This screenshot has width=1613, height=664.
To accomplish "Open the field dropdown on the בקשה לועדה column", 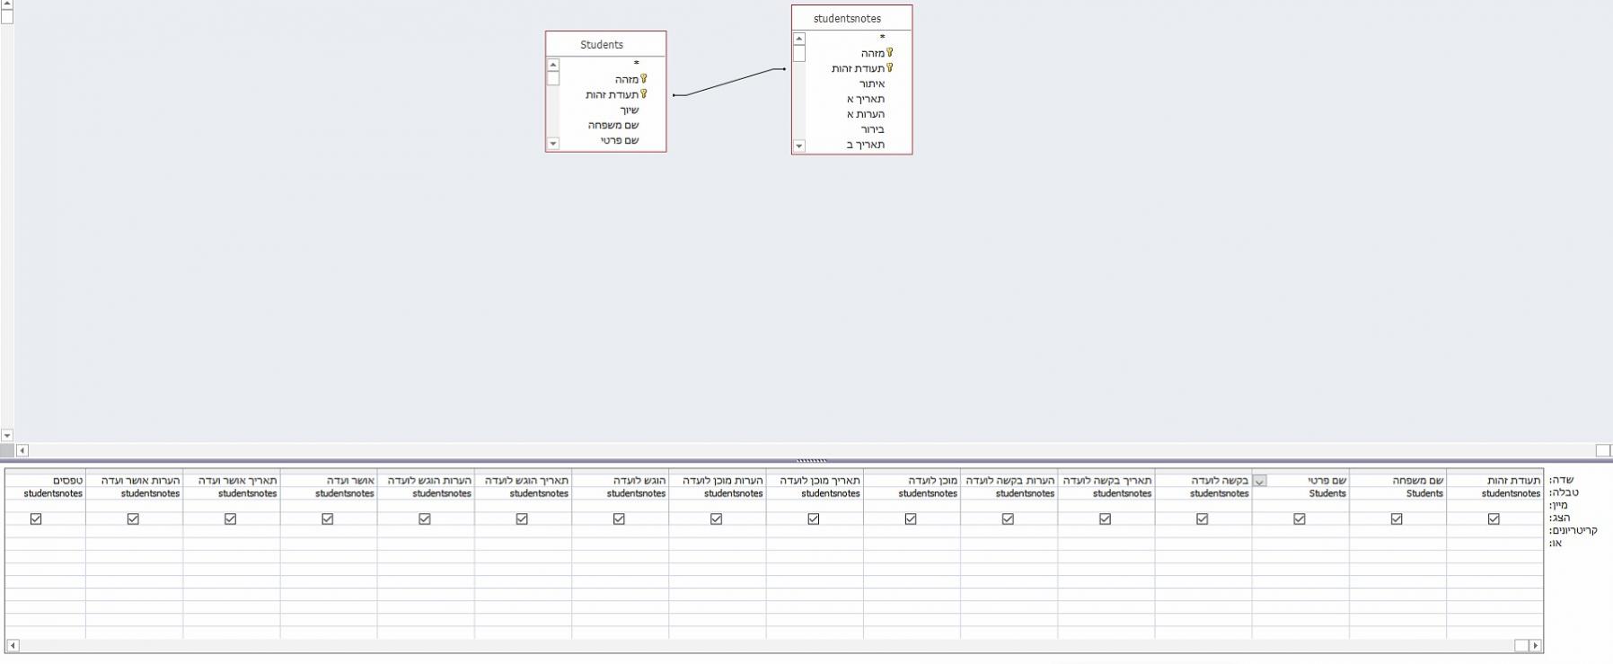I will (1259, 481).
